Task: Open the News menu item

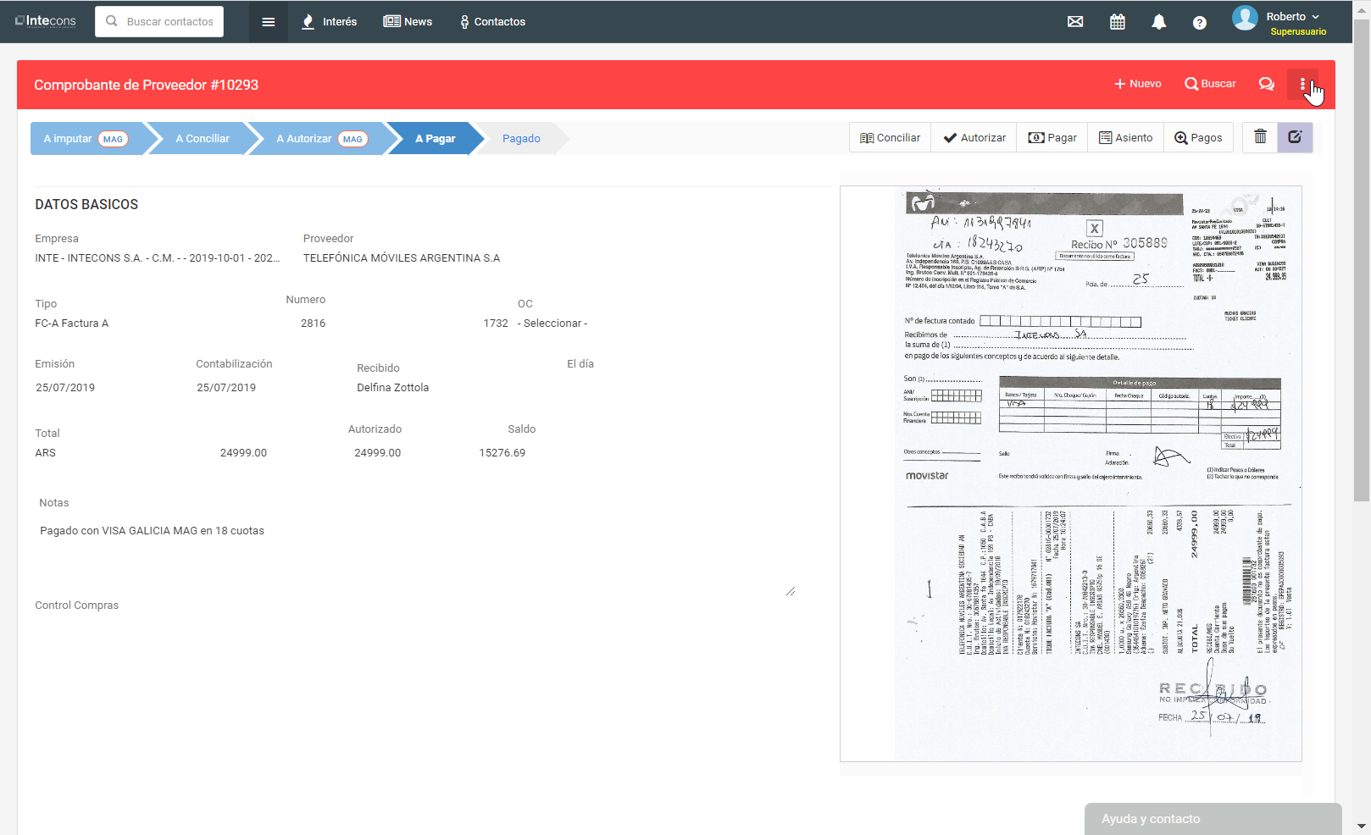Action: 408,22
